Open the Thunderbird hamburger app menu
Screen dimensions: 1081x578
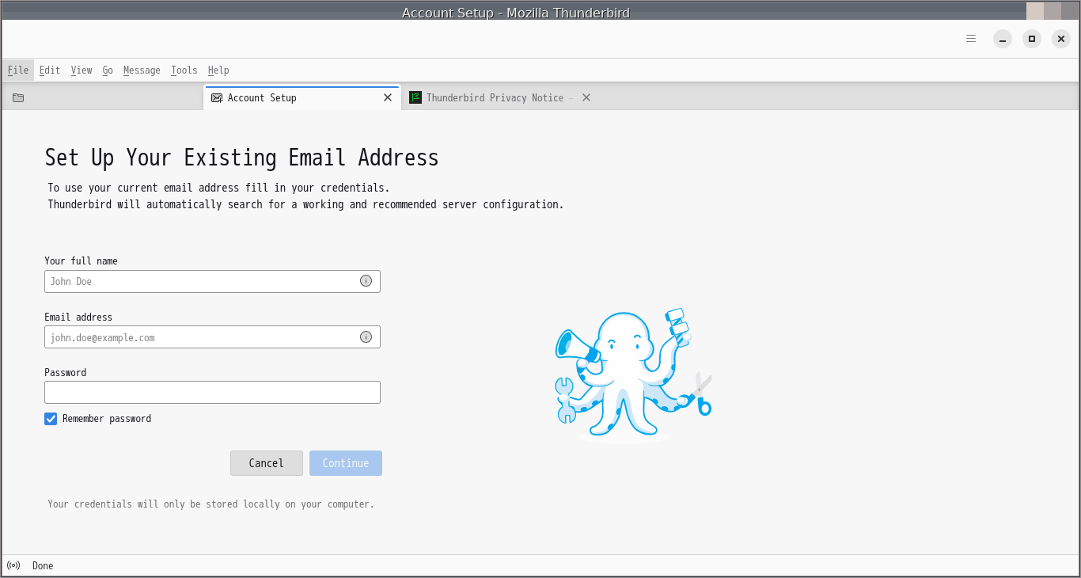click(971, 39)
